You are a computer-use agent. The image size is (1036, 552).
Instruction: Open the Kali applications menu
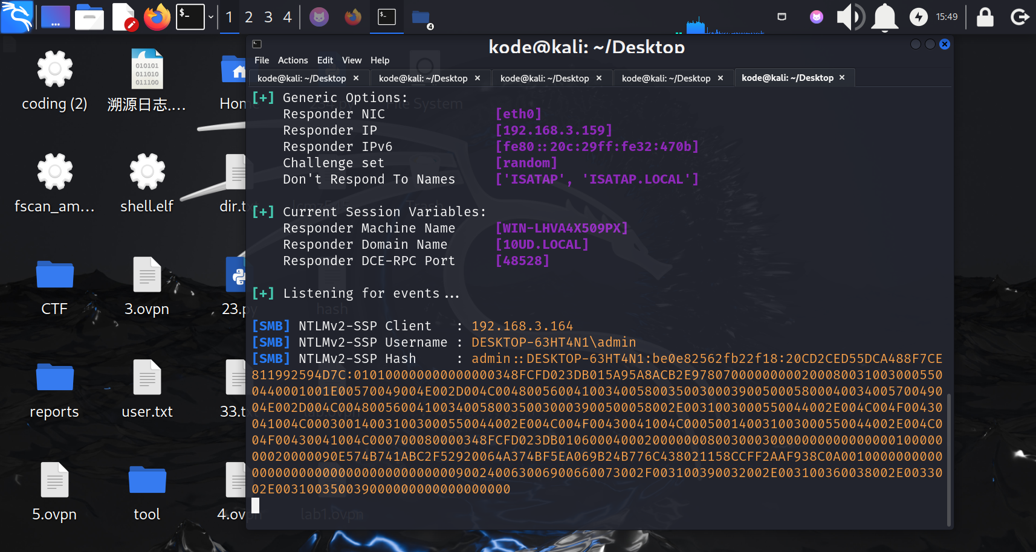[16, 17]
